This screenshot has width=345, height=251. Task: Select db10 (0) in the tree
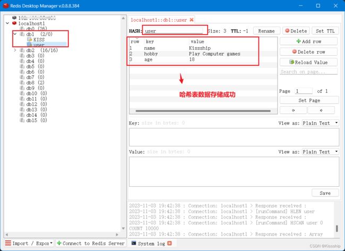37,93
